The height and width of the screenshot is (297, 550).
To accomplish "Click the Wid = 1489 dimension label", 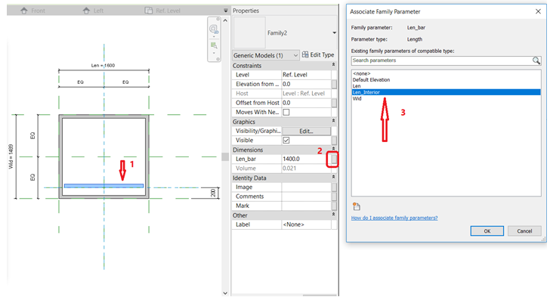I will click(11, 156).
